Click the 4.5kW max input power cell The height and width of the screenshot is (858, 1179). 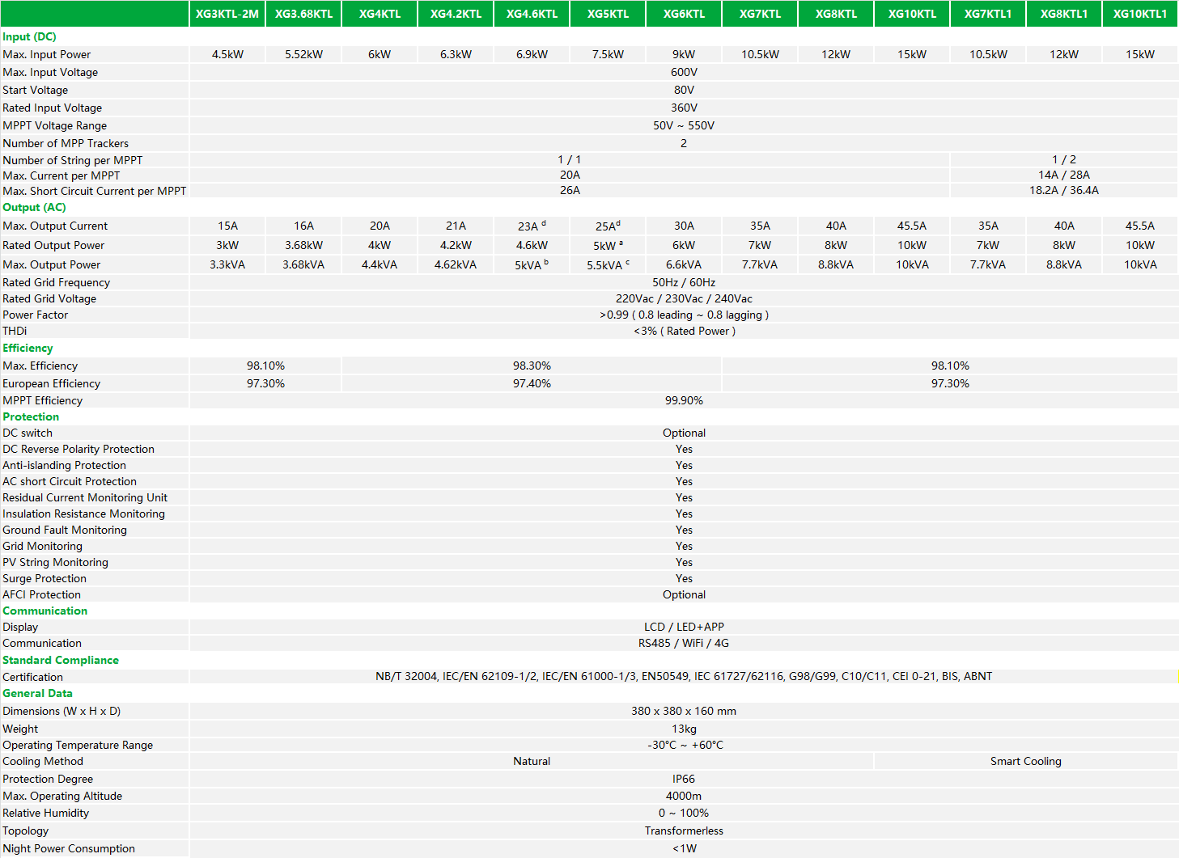click(x=227, y=54)
